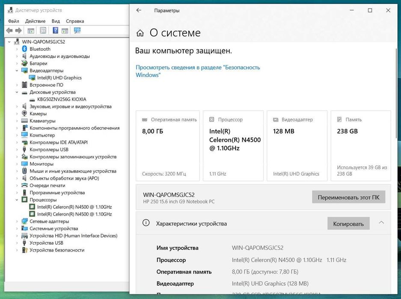The height and width of the screenshot is (299, 401).
Task: Select the KBG50ZNV256G KIOXIA disk
Action: 62,99
